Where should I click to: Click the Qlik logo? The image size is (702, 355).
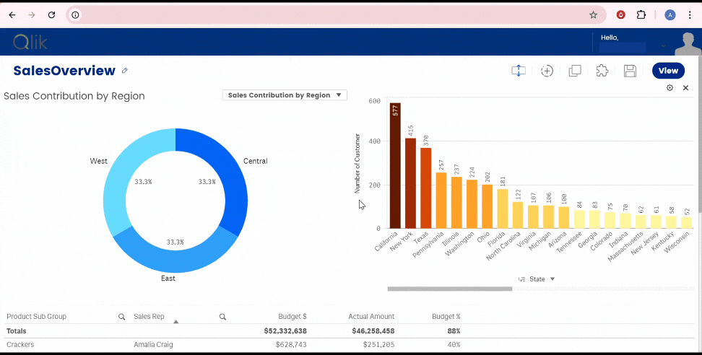30,43
